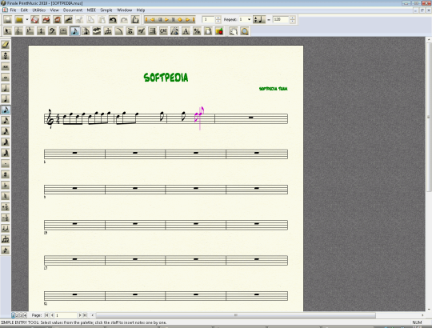Click the Page number field
This screenshot has height=328, width=432.
66,315
